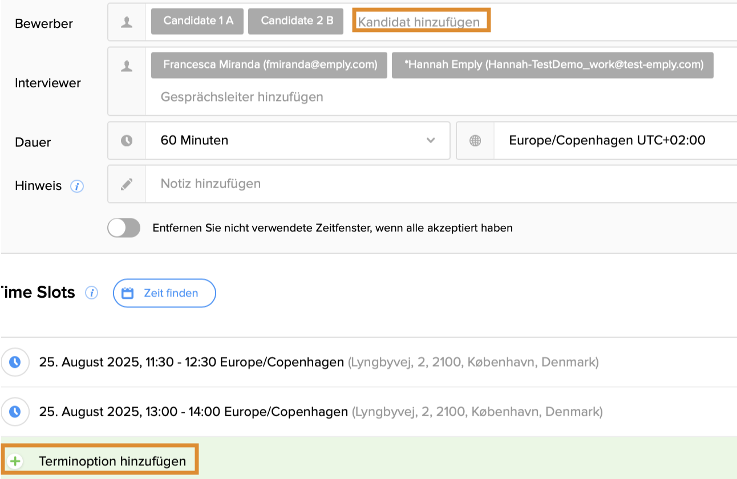Click the person icon in Interviewer row
The width and height of the screenshot is (737, 479).
[127, 66]
